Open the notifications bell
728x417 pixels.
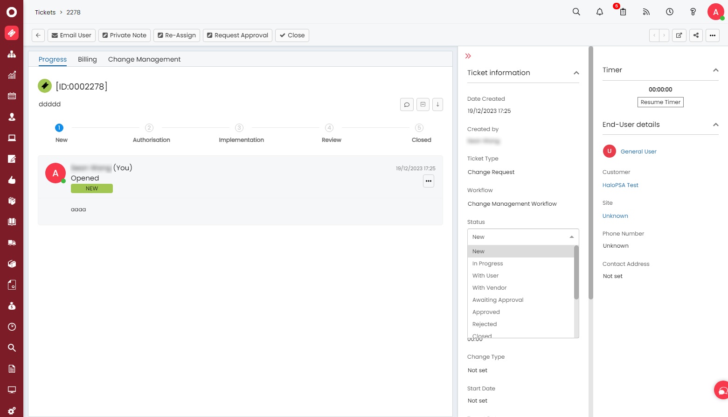tap(599, 12)
